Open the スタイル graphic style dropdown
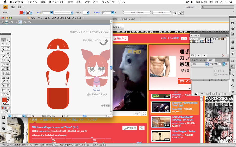Viewport: 236px width, 147px height. (88, 13)
